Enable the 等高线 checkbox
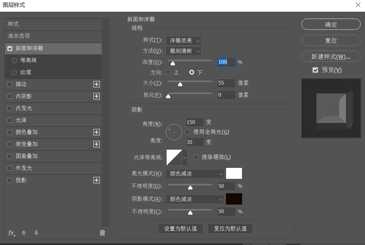 tap(14, 61)
